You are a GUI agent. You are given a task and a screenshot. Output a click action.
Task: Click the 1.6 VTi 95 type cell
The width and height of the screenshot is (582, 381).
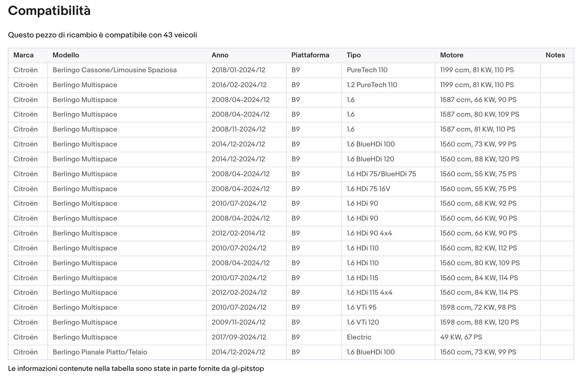(x=361, y=307)
